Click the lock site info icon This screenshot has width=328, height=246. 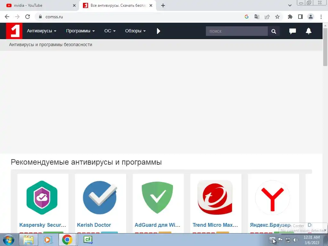pos(40,17)
